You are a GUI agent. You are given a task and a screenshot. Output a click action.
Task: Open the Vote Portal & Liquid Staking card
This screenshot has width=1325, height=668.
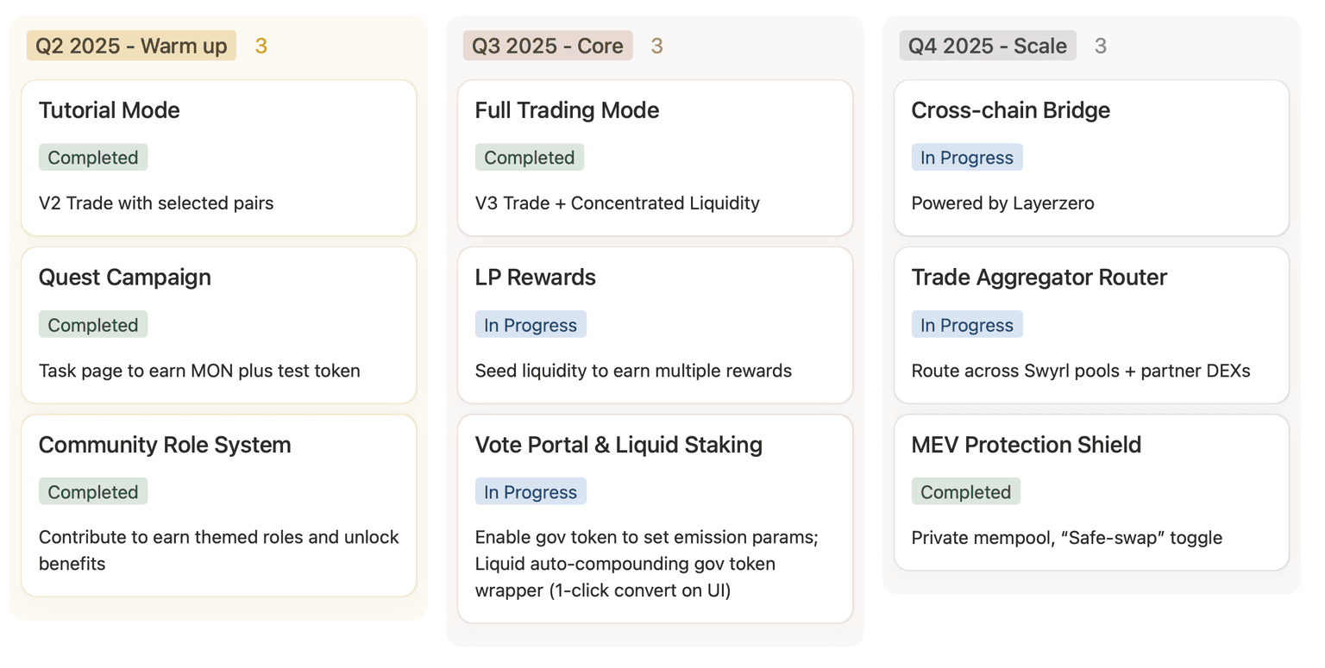tap(656, 517)
